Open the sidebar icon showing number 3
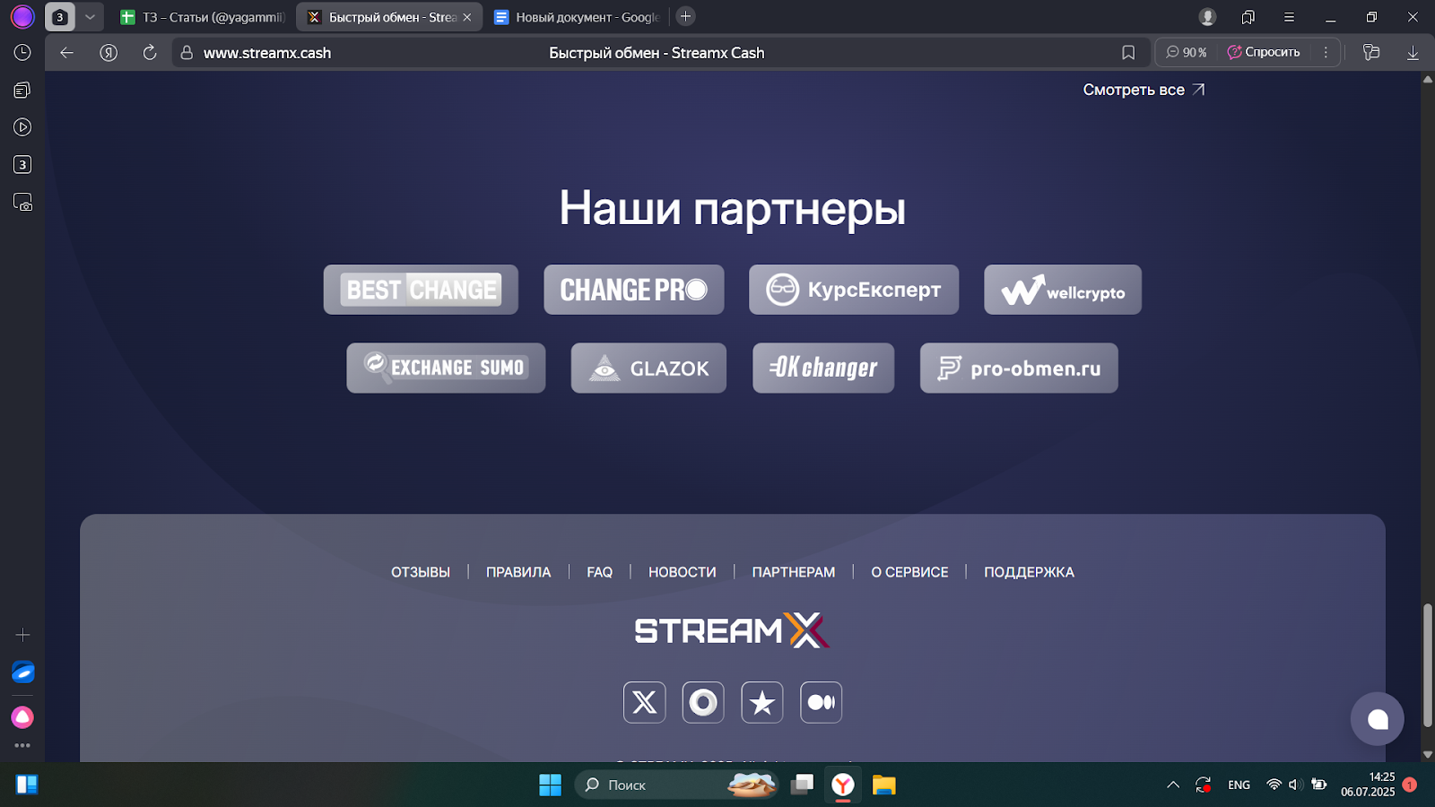The image size is (1435, 807). click(x=22, y=165)
